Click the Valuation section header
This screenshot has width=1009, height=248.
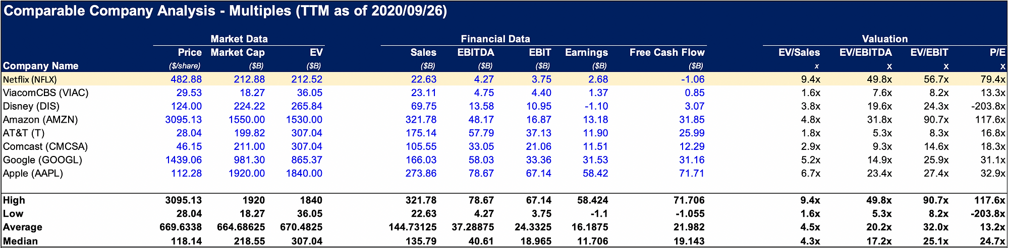[x=885, y=39]
